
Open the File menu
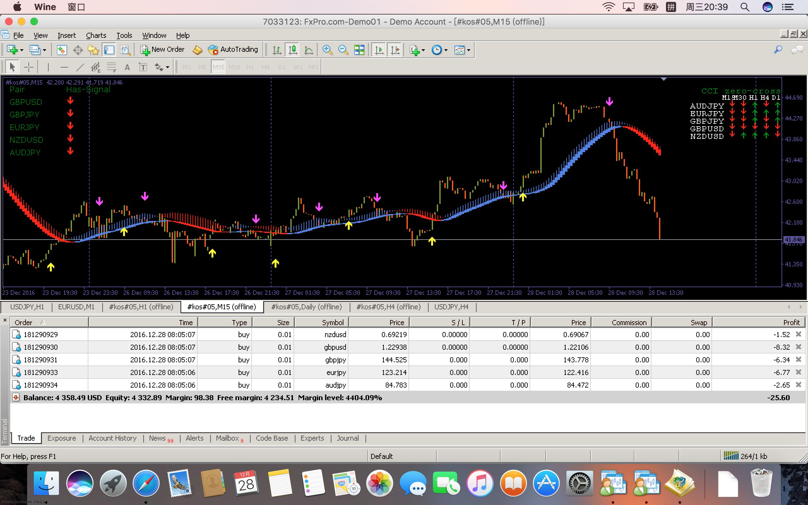click(18, 35)
